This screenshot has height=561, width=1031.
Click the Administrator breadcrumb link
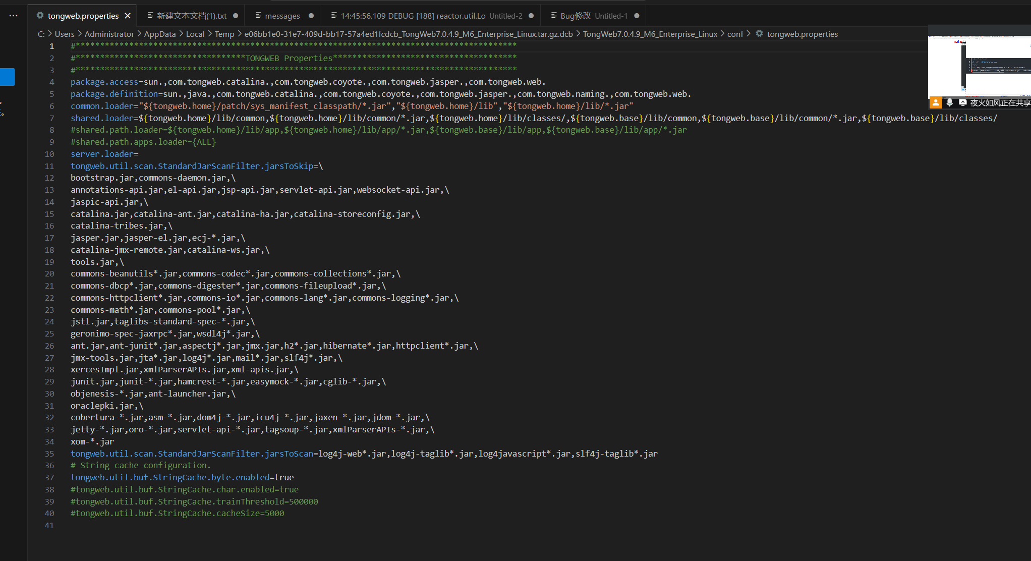pyautogui.click(x=109, y=34)
